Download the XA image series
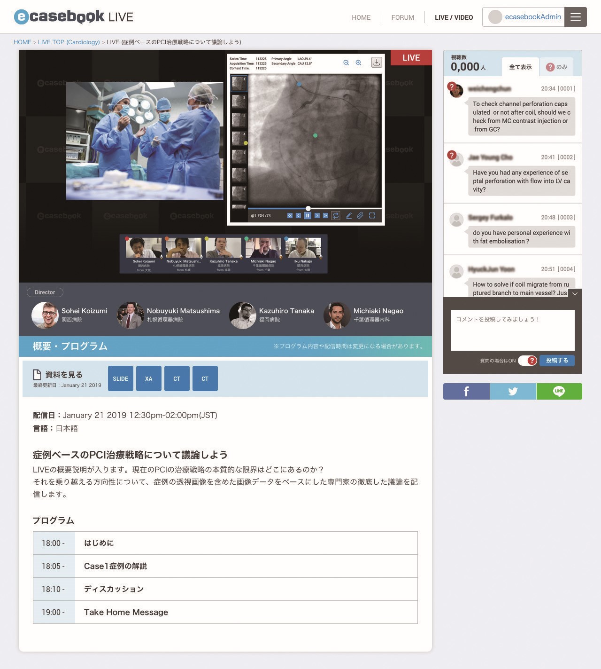The image size is (601, 669). (377, 62)
